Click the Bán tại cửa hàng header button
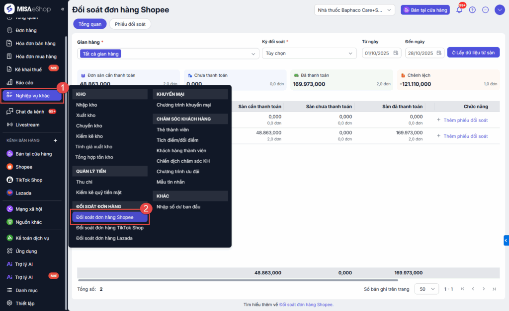Screen dimensions: 509x311 point(425,10)
